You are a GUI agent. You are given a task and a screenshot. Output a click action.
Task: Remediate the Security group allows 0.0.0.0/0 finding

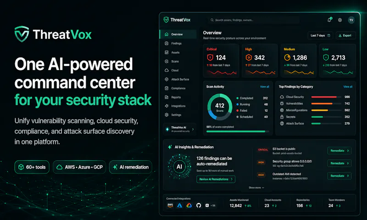339,163
